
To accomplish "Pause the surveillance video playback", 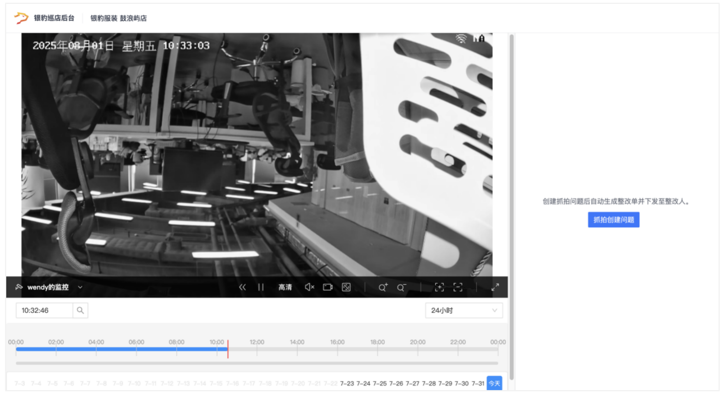I will 261,287.
